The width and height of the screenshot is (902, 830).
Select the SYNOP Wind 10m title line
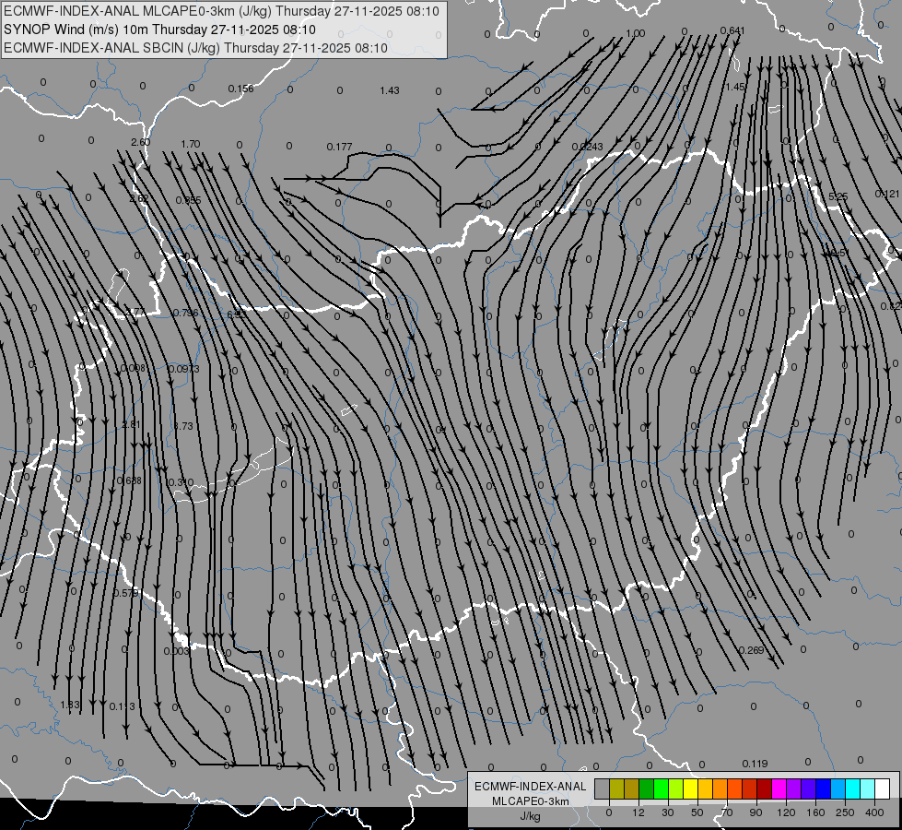tap(160, 30)
